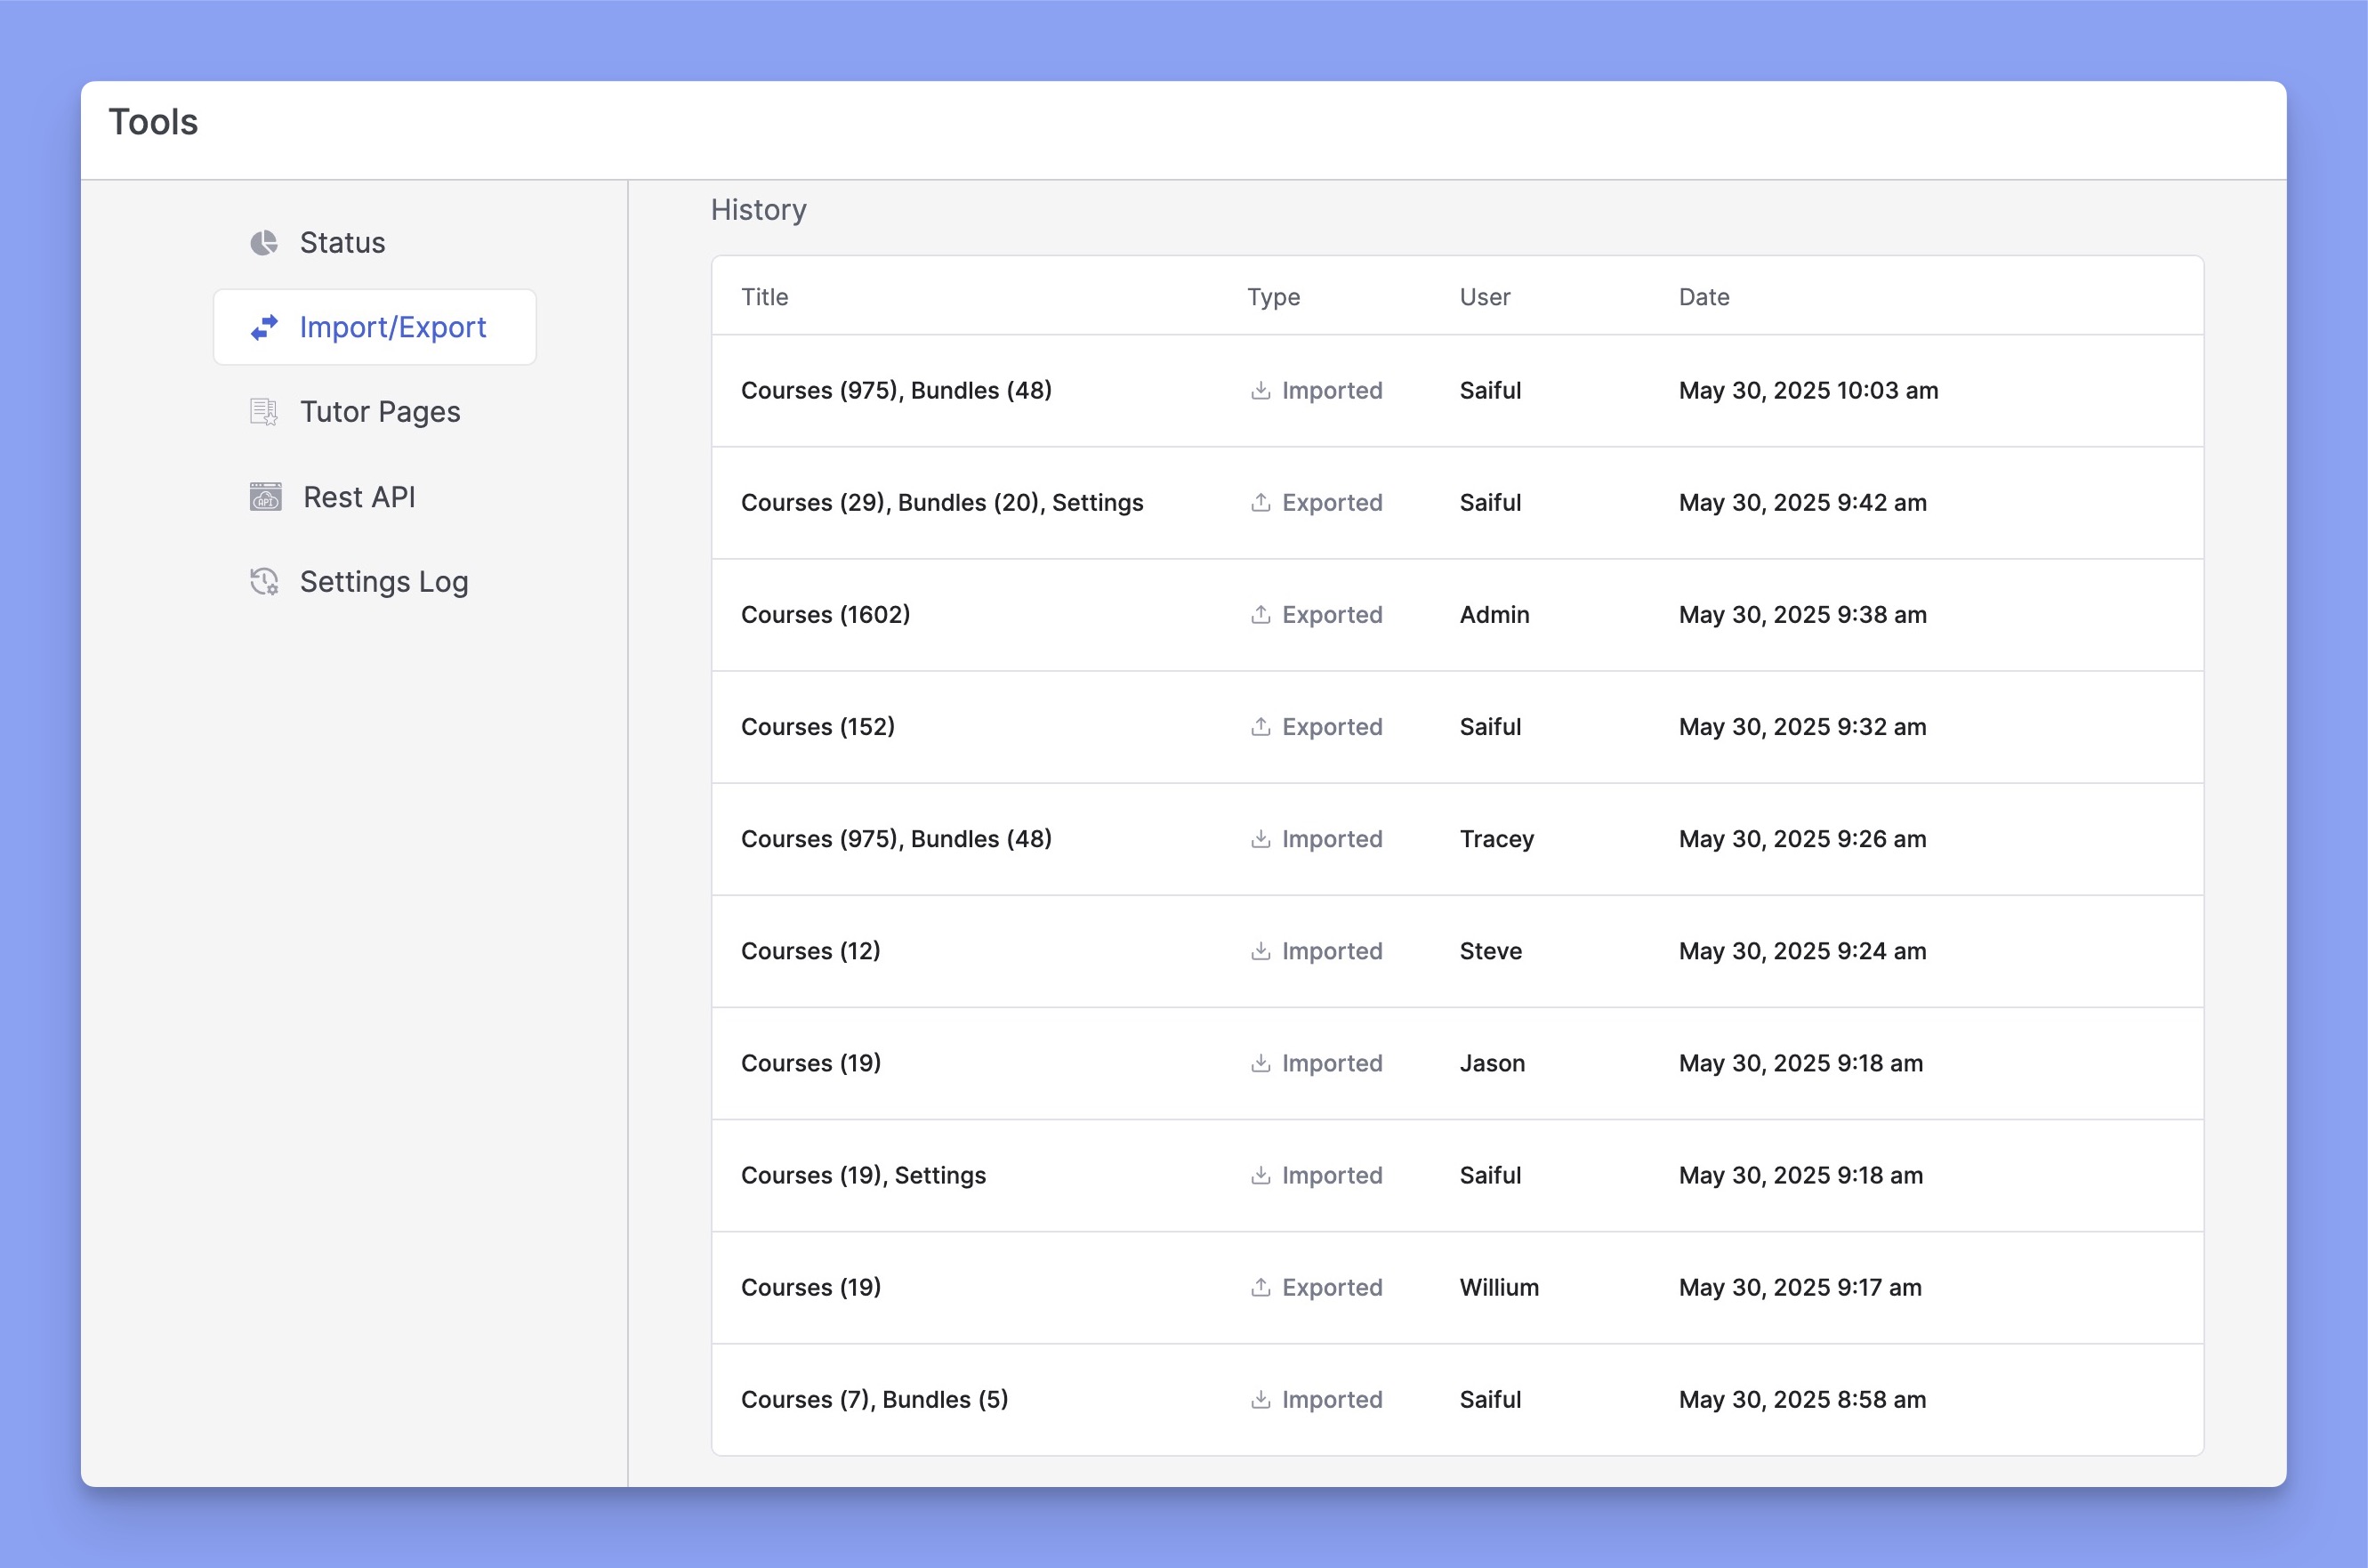Click date 'May 30, 2025 8:58 am'
2368x1568 pixels.
pos(1802,1398)
